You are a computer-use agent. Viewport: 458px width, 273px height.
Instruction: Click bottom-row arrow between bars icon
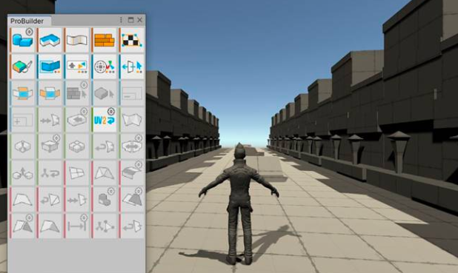[77, 226]
